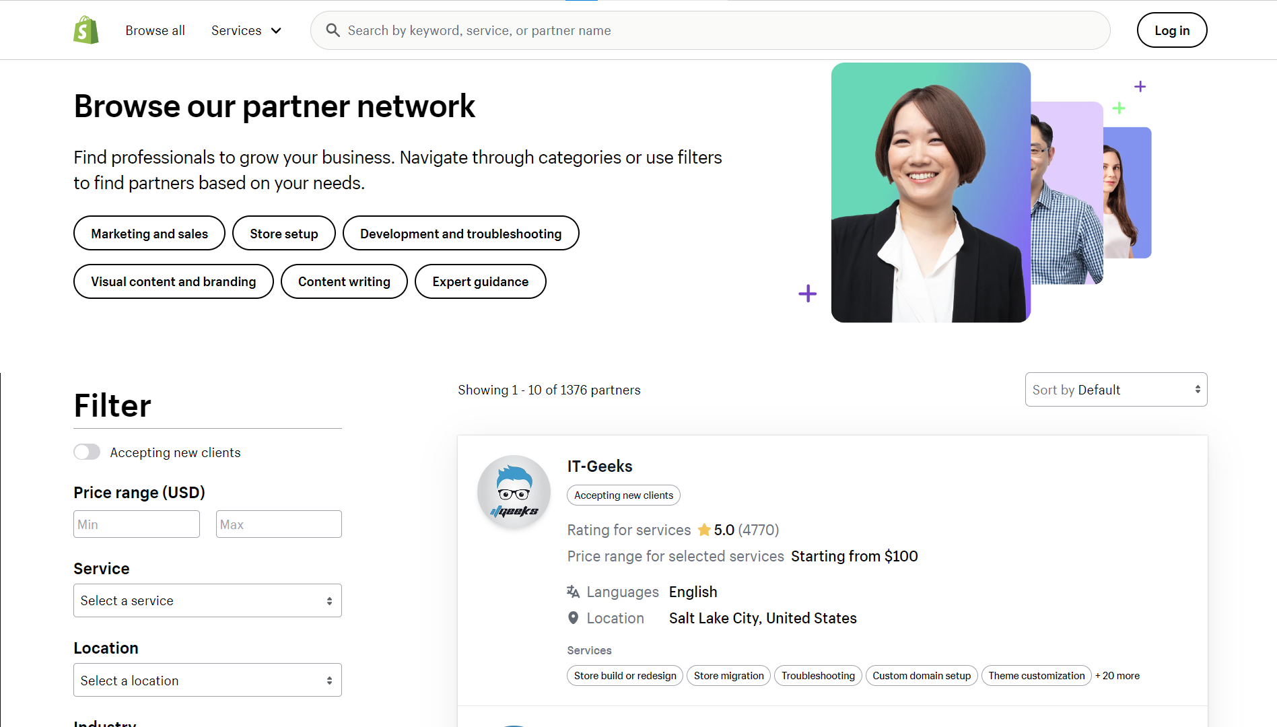The image size is (1277, 727).
Task: Click the gold rating star icon
Action: coord(704,530)
